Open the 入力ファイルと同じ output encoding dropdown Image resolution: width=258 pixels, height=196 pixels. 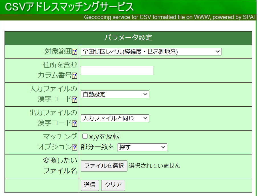(115, 118)
